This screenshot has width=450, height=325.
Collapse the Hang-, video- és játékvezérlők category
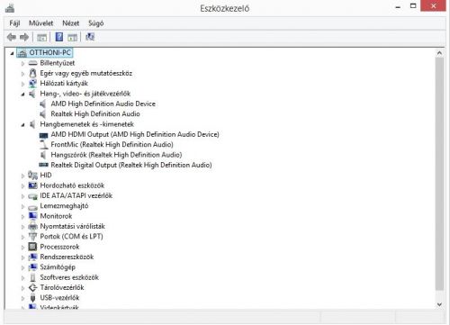(x=22, y=95)
